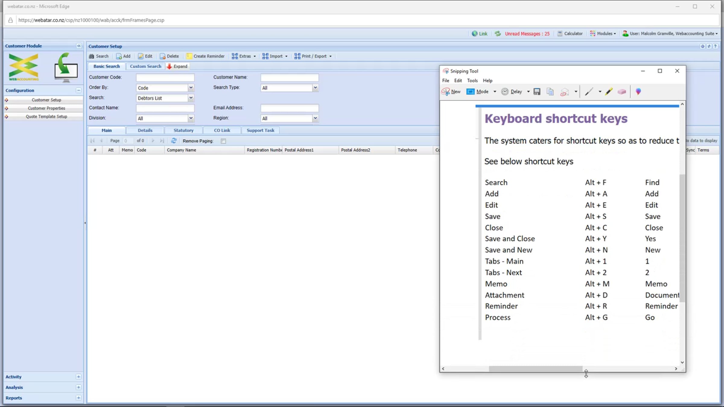Collapse the Configuration section
Screen dimensions: 724x407
pos(78,90)
